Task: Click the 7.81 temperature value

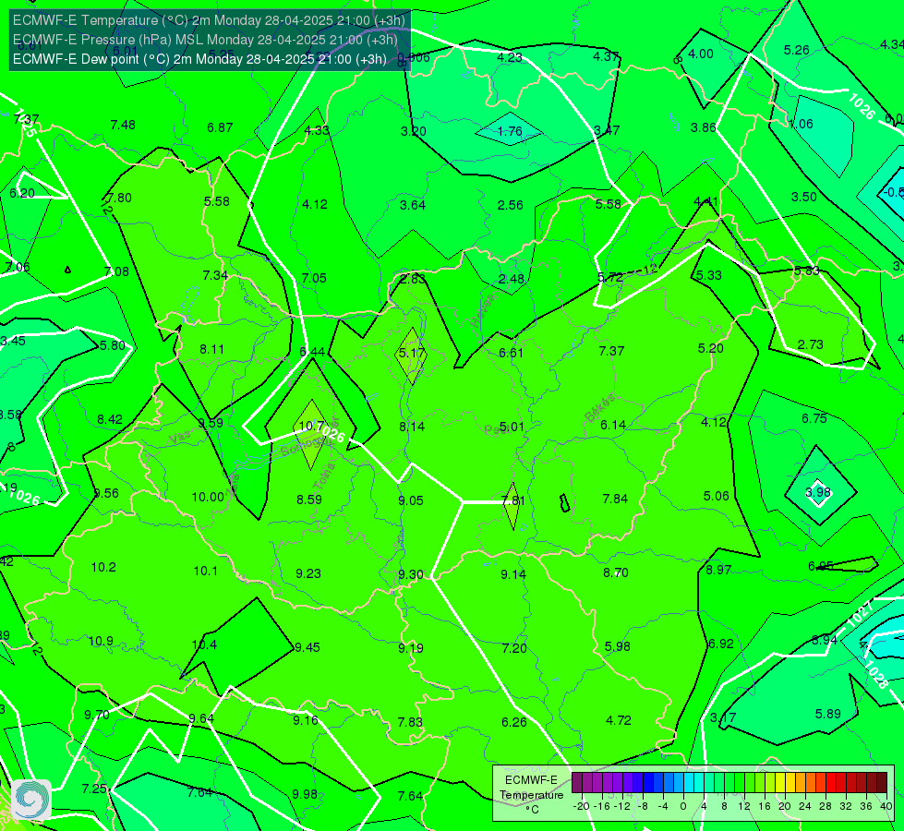Action: pos(513,500)
